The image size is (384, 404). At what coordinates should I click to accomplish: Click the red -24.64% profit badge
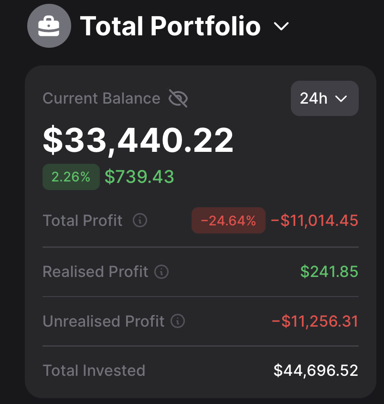tap(228, 221)
